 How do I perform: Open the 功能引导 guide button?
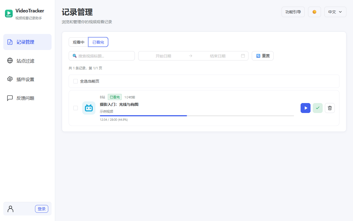click(x=293, y=12)
